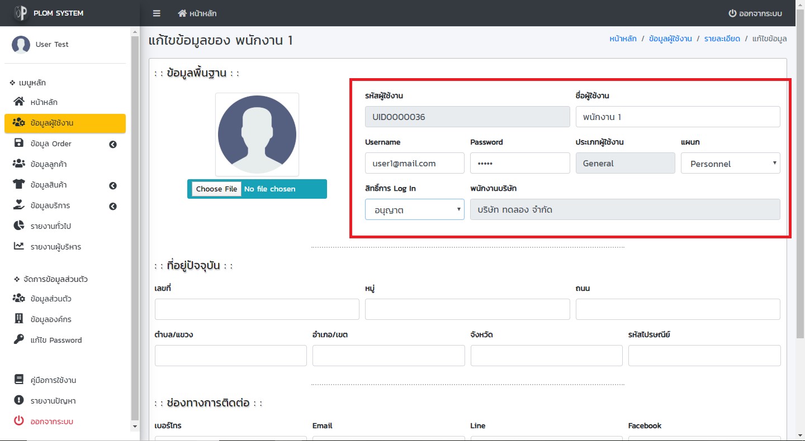Click the Choose File button
The image size is (805, 441).
click(216, 189)
